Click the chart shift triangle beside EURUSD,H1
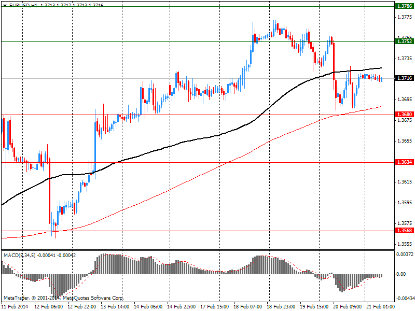This screenshot has width=415, height=311. [5, 5]
